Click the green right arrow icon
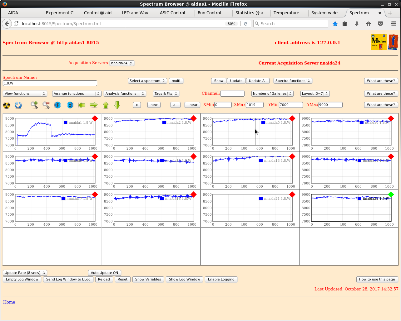The height and width of the screenshot is (321, 401). pyautogui.click(x=94, y=105)
